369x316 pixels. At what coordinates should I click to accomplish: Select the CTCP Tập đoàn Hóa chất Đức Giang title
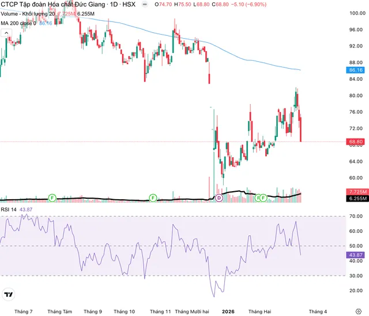coord(53,4)
